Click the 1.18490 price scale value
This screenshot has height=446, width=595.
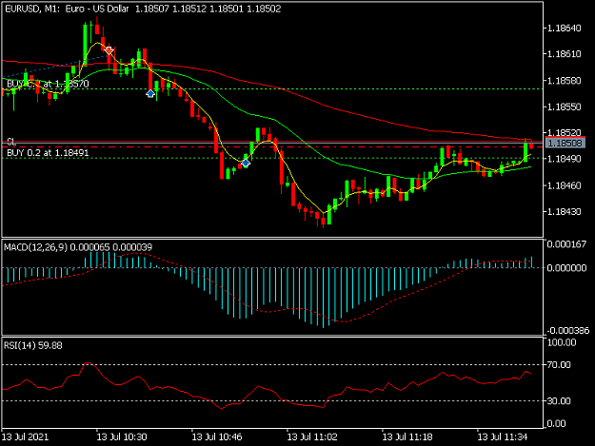tap(565, 159)
